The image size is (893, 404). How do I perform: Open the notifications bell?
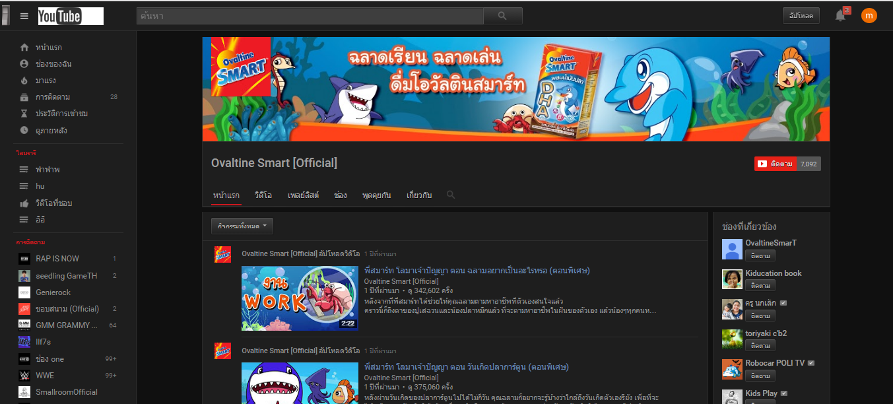840,16
